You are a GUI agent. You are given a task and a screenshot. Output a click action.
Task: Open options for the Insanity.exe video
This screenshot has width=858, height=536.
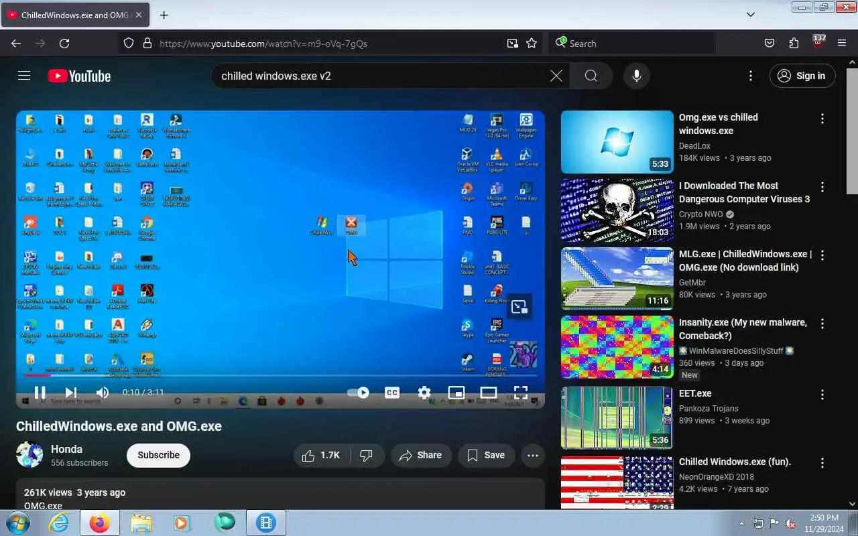822,324
